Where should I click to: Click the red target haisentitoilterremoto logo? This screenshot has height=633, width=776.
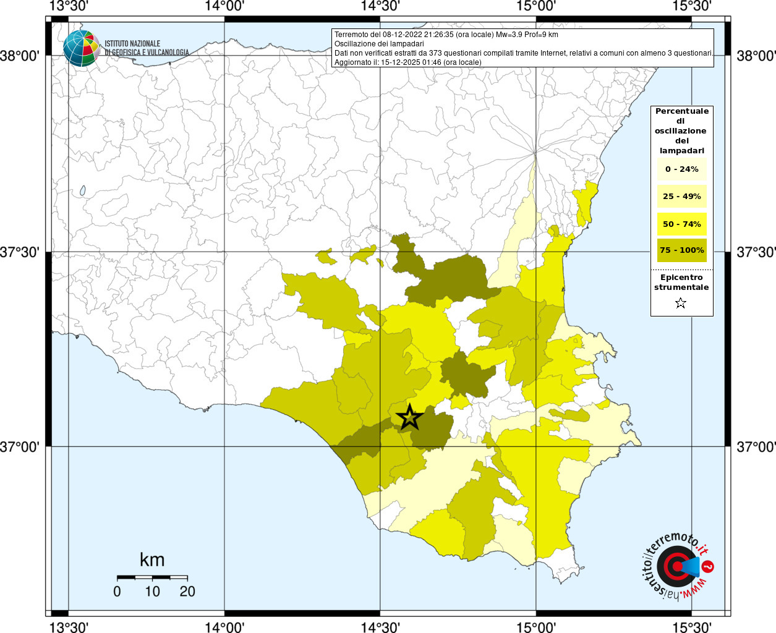pyautogui.click(x=675, y=566)
